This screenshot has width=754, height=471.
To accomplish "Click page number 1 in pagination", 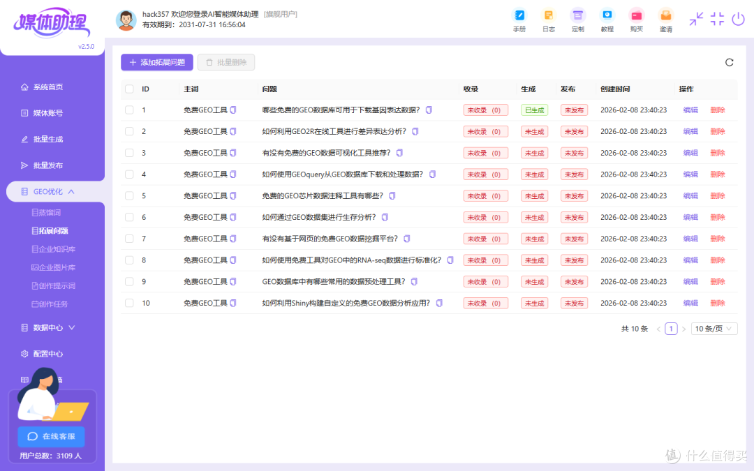I will [672, 329].
